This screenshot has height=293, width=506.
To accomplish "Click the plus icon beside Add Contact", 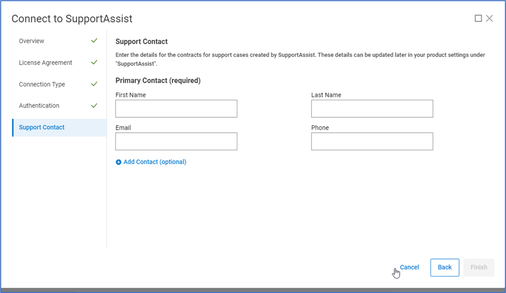I will 118,162.
